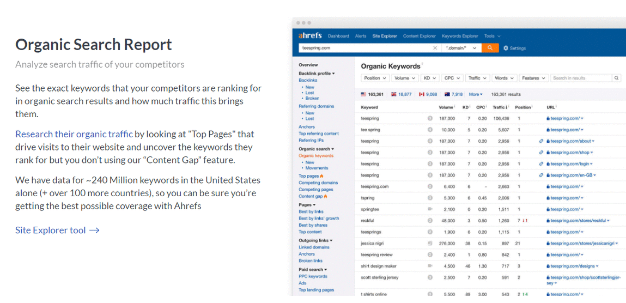Collapse the Paid search section
The width and height of the screenshot is (626, 303).
point(313,269)
